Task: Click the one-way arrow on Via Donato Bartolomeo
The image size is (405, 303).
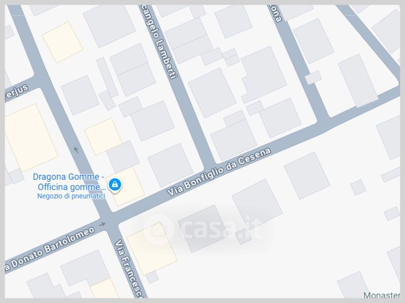Action: click(x=102, y=224)
